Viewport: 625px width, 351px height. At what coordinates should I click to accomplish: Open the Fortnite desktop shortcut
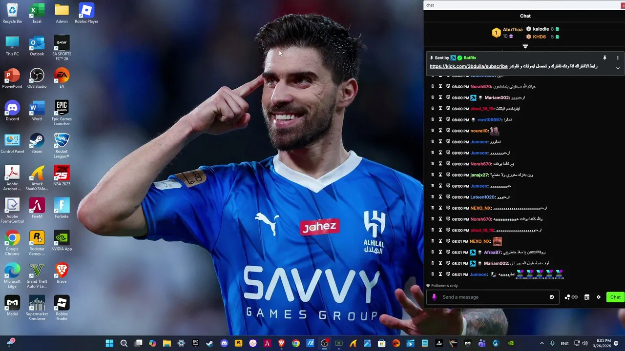point(62,208)
